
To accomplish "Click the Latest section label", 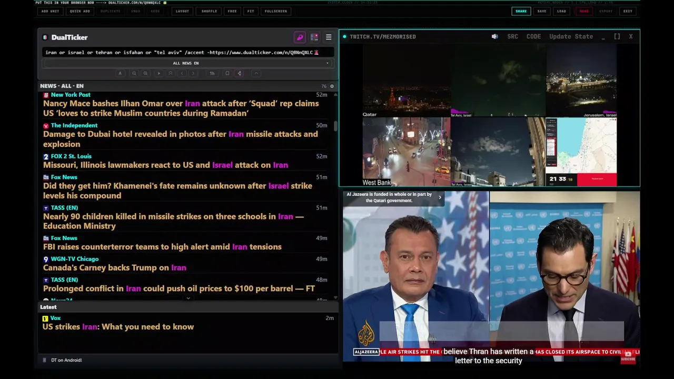I will point(48,307).
